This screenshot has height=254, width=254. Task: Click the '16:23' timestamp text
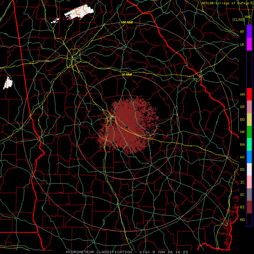[x=182, y=252]
